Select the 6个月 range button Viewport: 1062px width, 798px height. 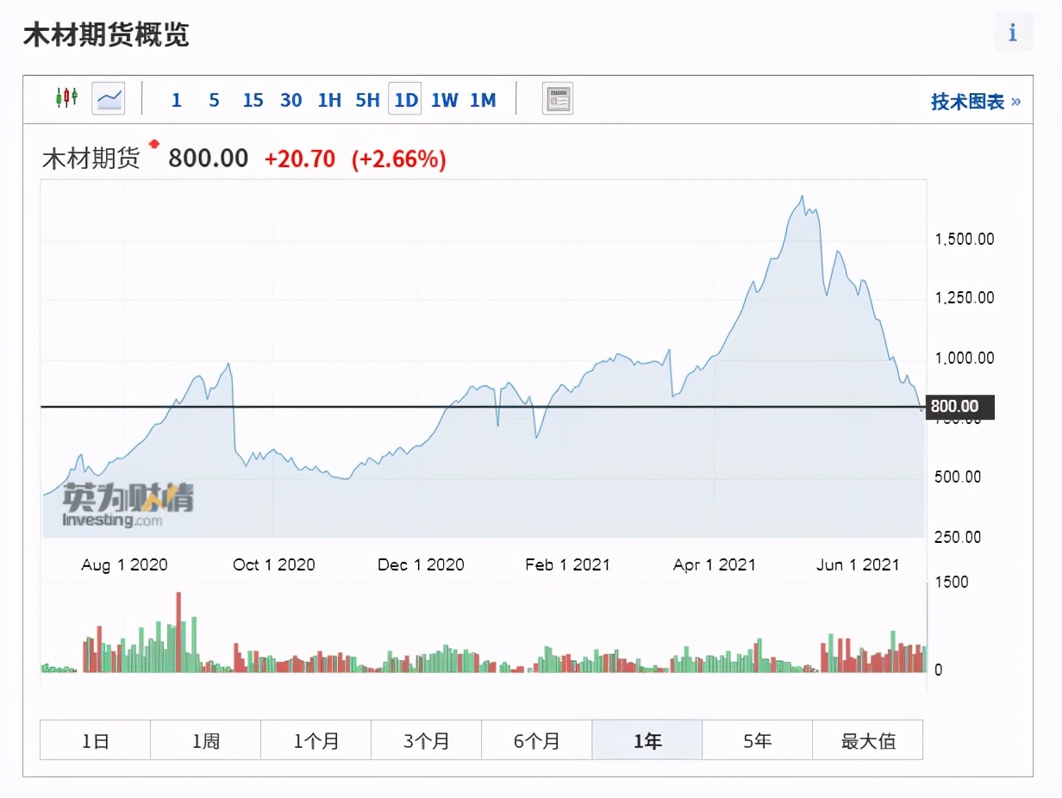(x=536, y=739)
